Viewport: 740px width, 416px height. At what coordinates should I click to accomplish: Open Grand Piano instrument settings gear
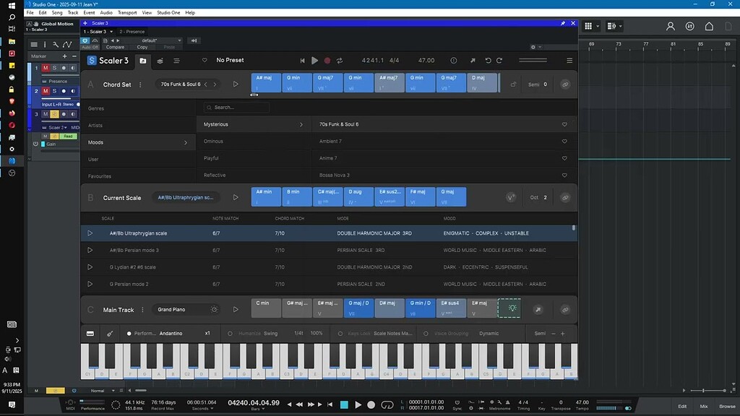(x=213, y=308)
